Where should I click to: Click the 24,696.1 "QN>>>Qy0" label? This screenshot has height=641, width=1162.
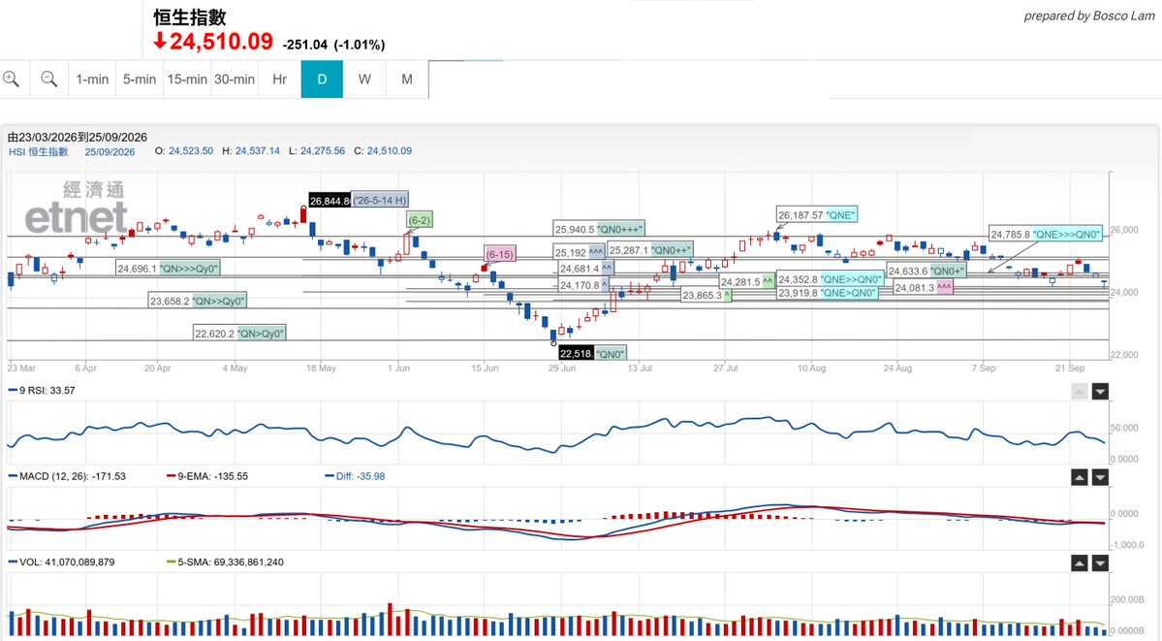point(169,269)
